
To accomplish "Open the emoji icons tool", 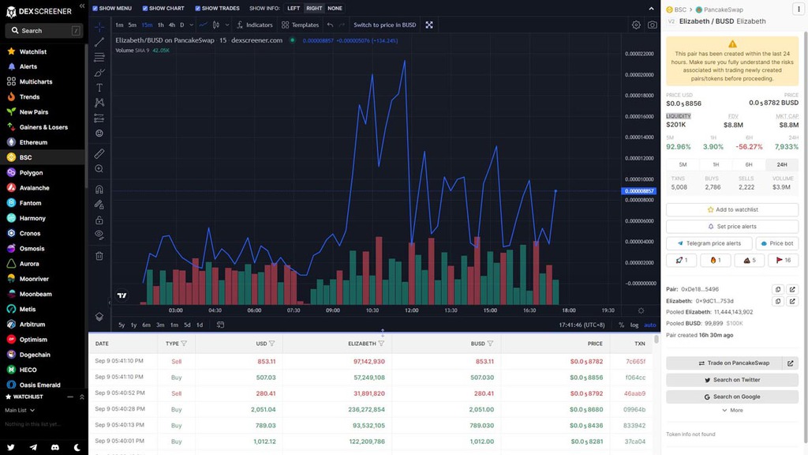I will click(99, 133).
